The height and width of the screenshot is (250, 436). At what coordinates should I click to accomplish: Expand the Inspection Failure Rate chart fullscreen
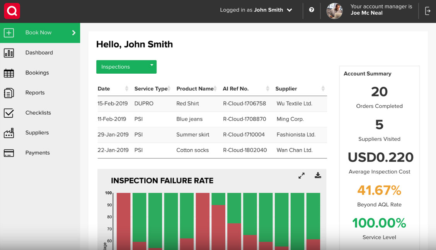point(301,176)
